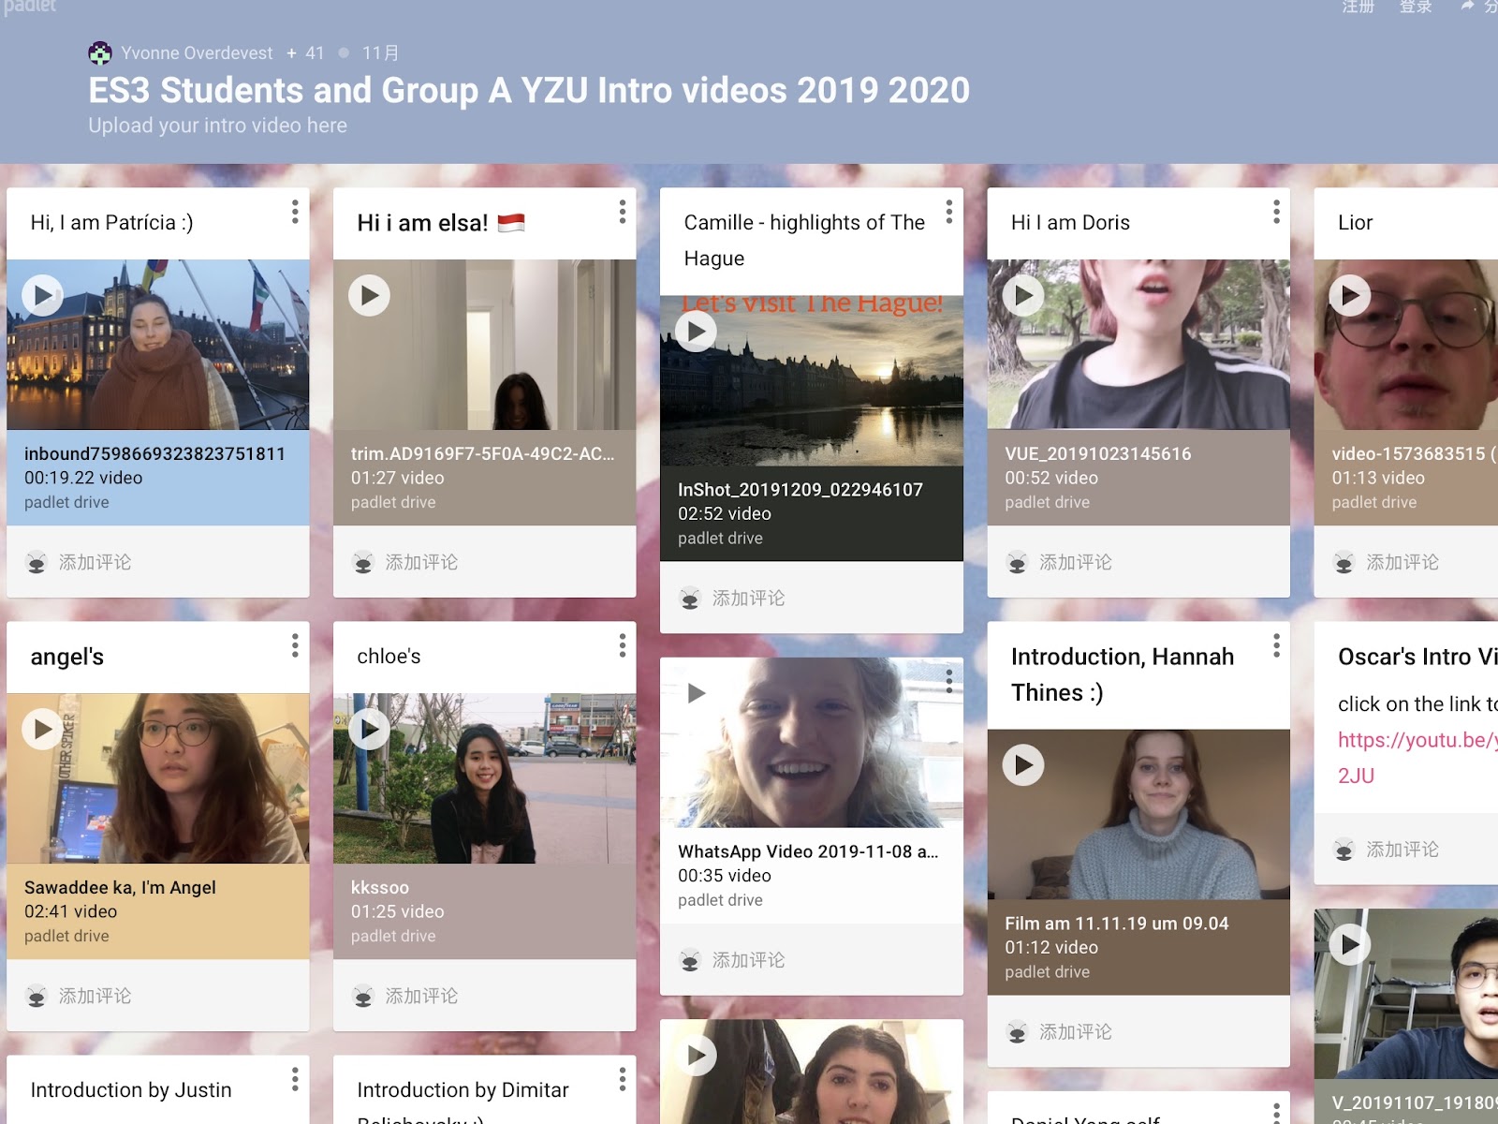Add a comment on Camille's post
The image size is (1498, 1124).
click(748, 598)
